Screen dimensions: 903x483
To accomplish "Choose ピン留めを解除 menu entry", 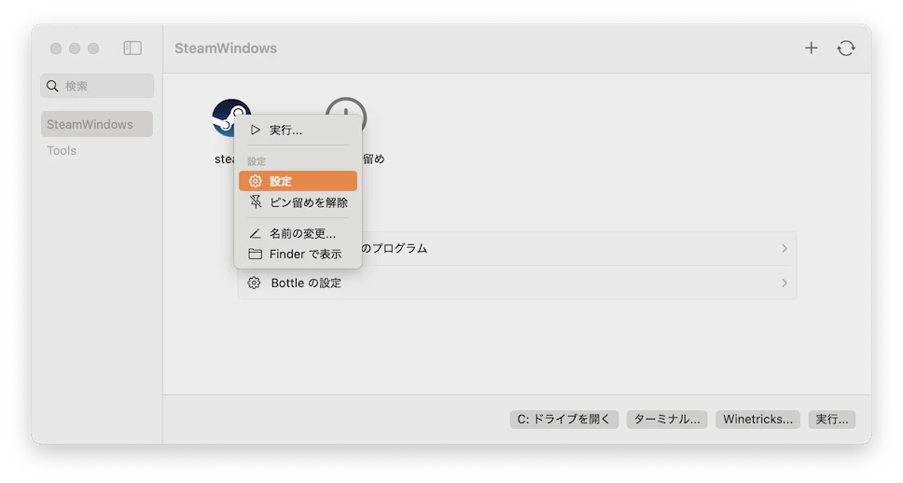I will pos(298,202).
